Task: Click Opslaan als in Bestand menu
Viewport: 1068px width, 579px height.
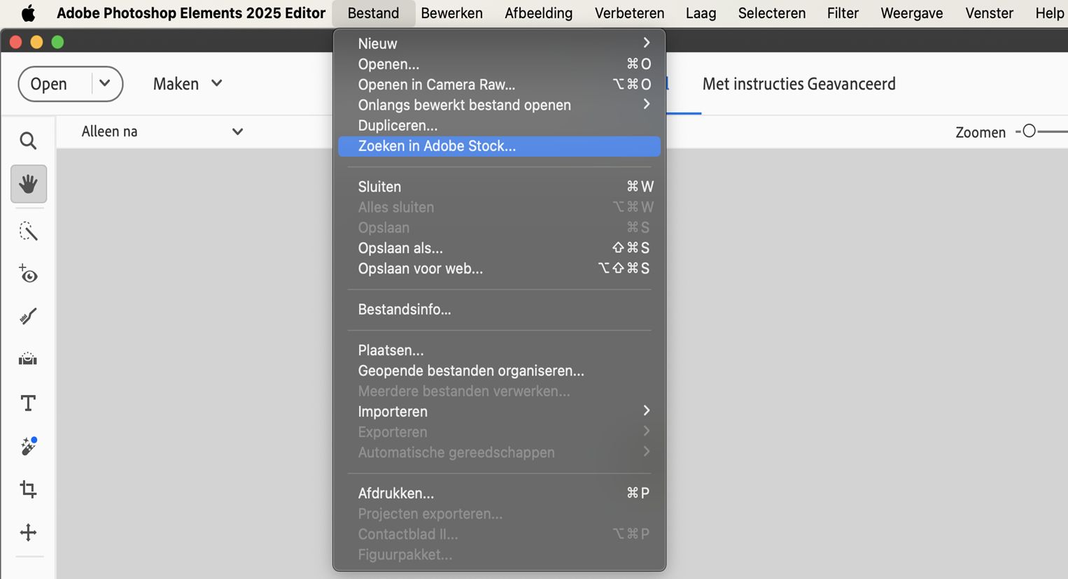Action: tap(400, 248)
